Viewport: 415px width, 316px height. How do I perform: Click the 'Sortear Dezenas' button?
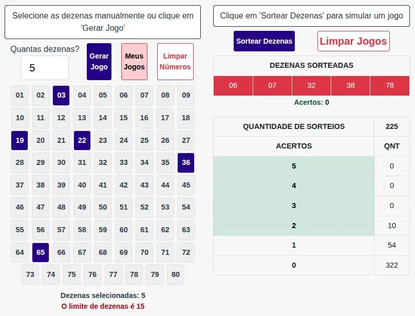click(x=264, y=41)
